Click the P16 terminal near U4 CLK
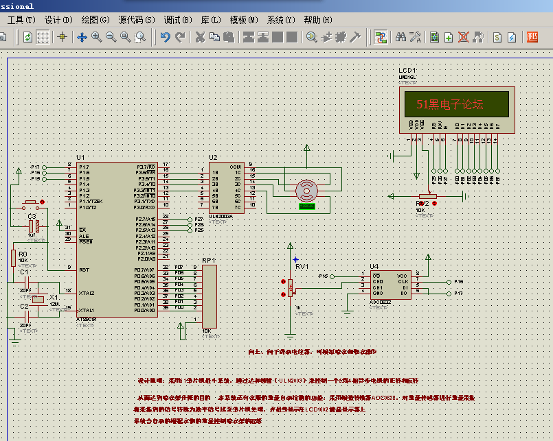The image size is (553, 441). tap(449, 282)
